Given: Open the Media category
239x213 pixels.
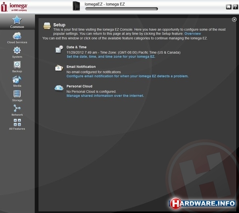Looking at the screenshot, I should click(17, 79).
